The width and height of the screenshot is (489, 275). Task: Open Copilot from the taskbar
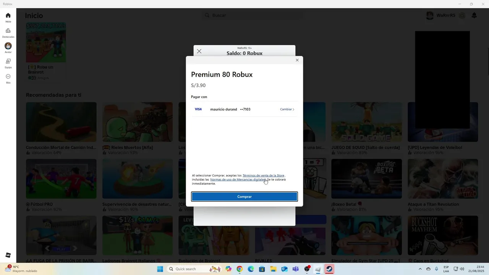tap(228, 269)
